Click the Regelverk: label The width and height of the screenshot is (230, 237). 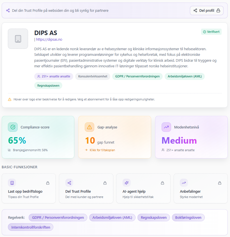point(16,217)
